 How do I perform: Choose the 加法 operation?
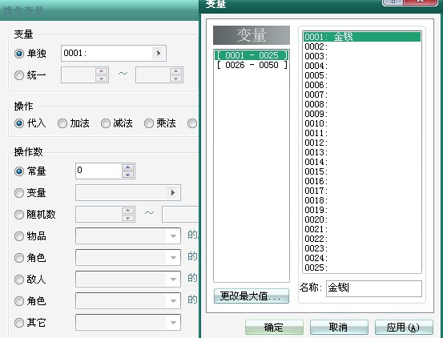point(62,123)
